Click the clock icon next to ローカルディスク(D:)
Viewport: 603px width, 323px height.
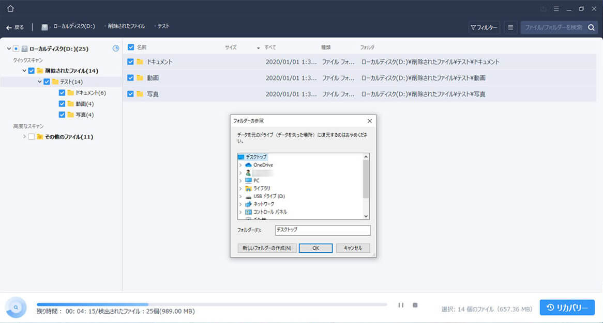pos(116,48)
